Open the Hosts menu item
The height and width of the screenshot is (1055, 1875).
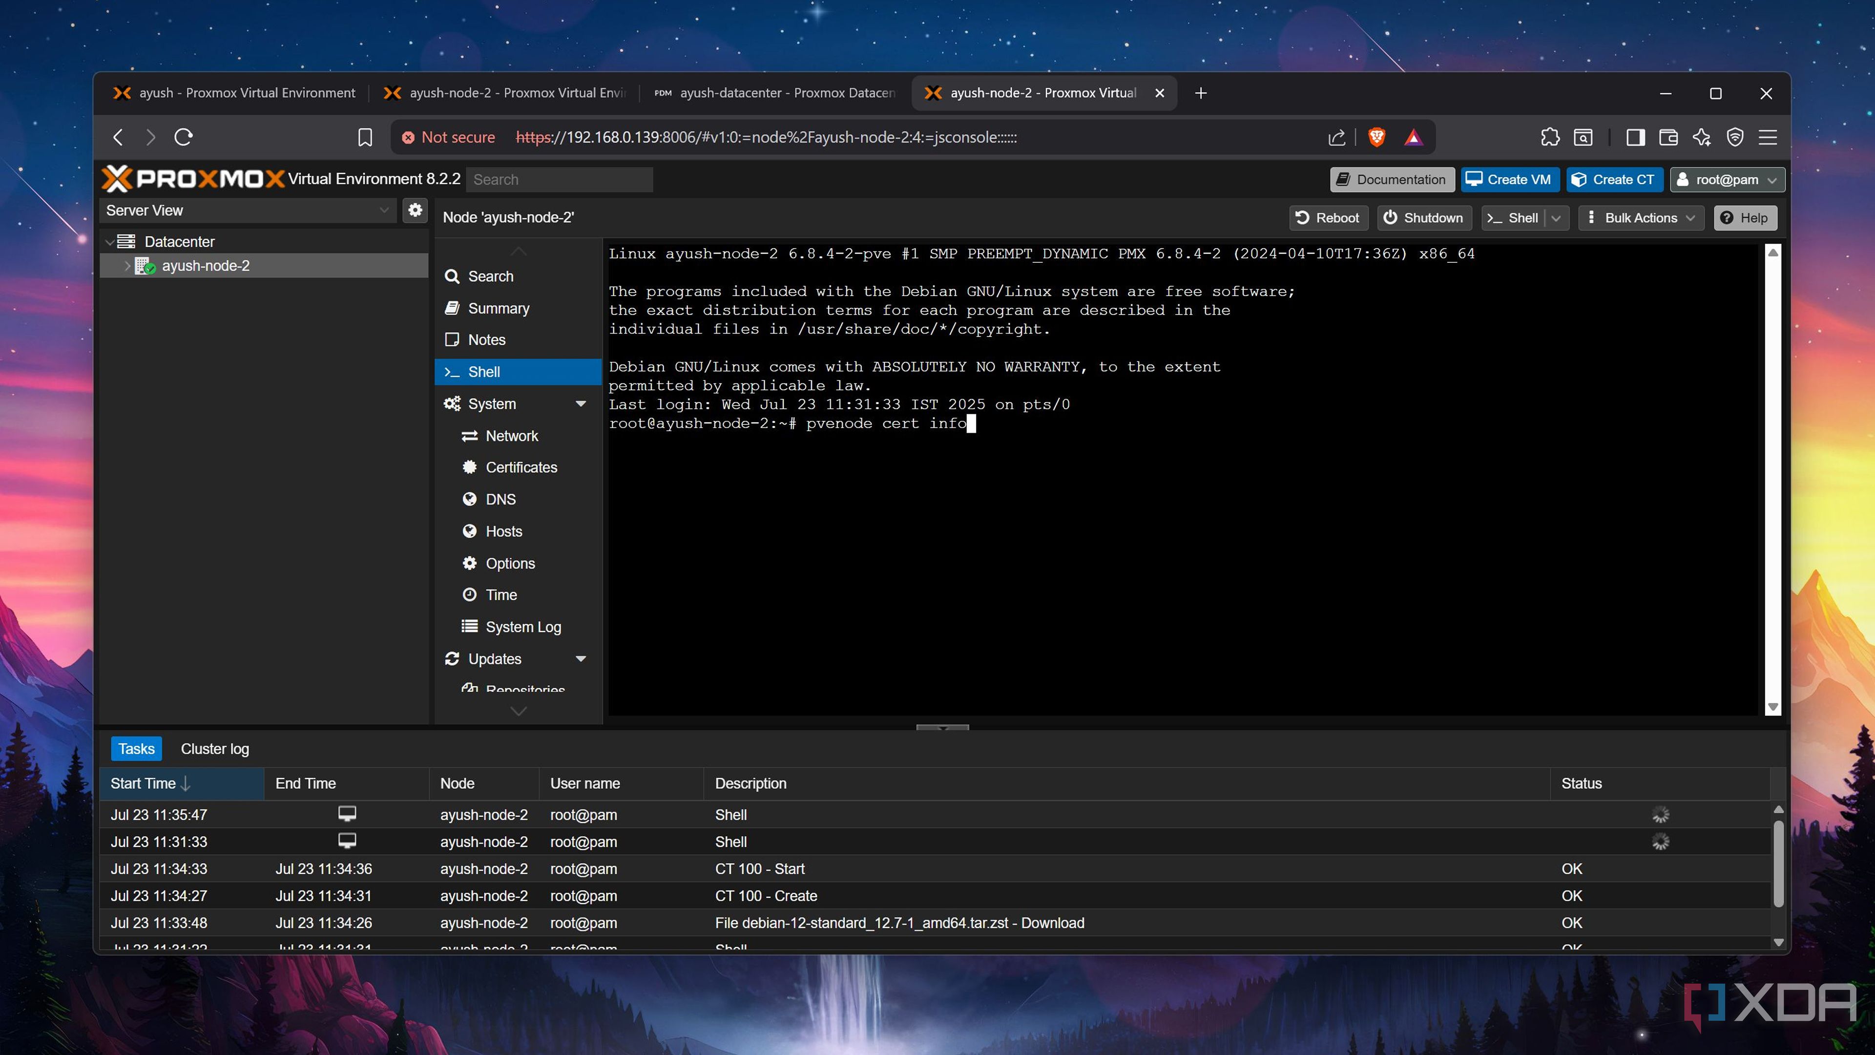tap(518, 531)
